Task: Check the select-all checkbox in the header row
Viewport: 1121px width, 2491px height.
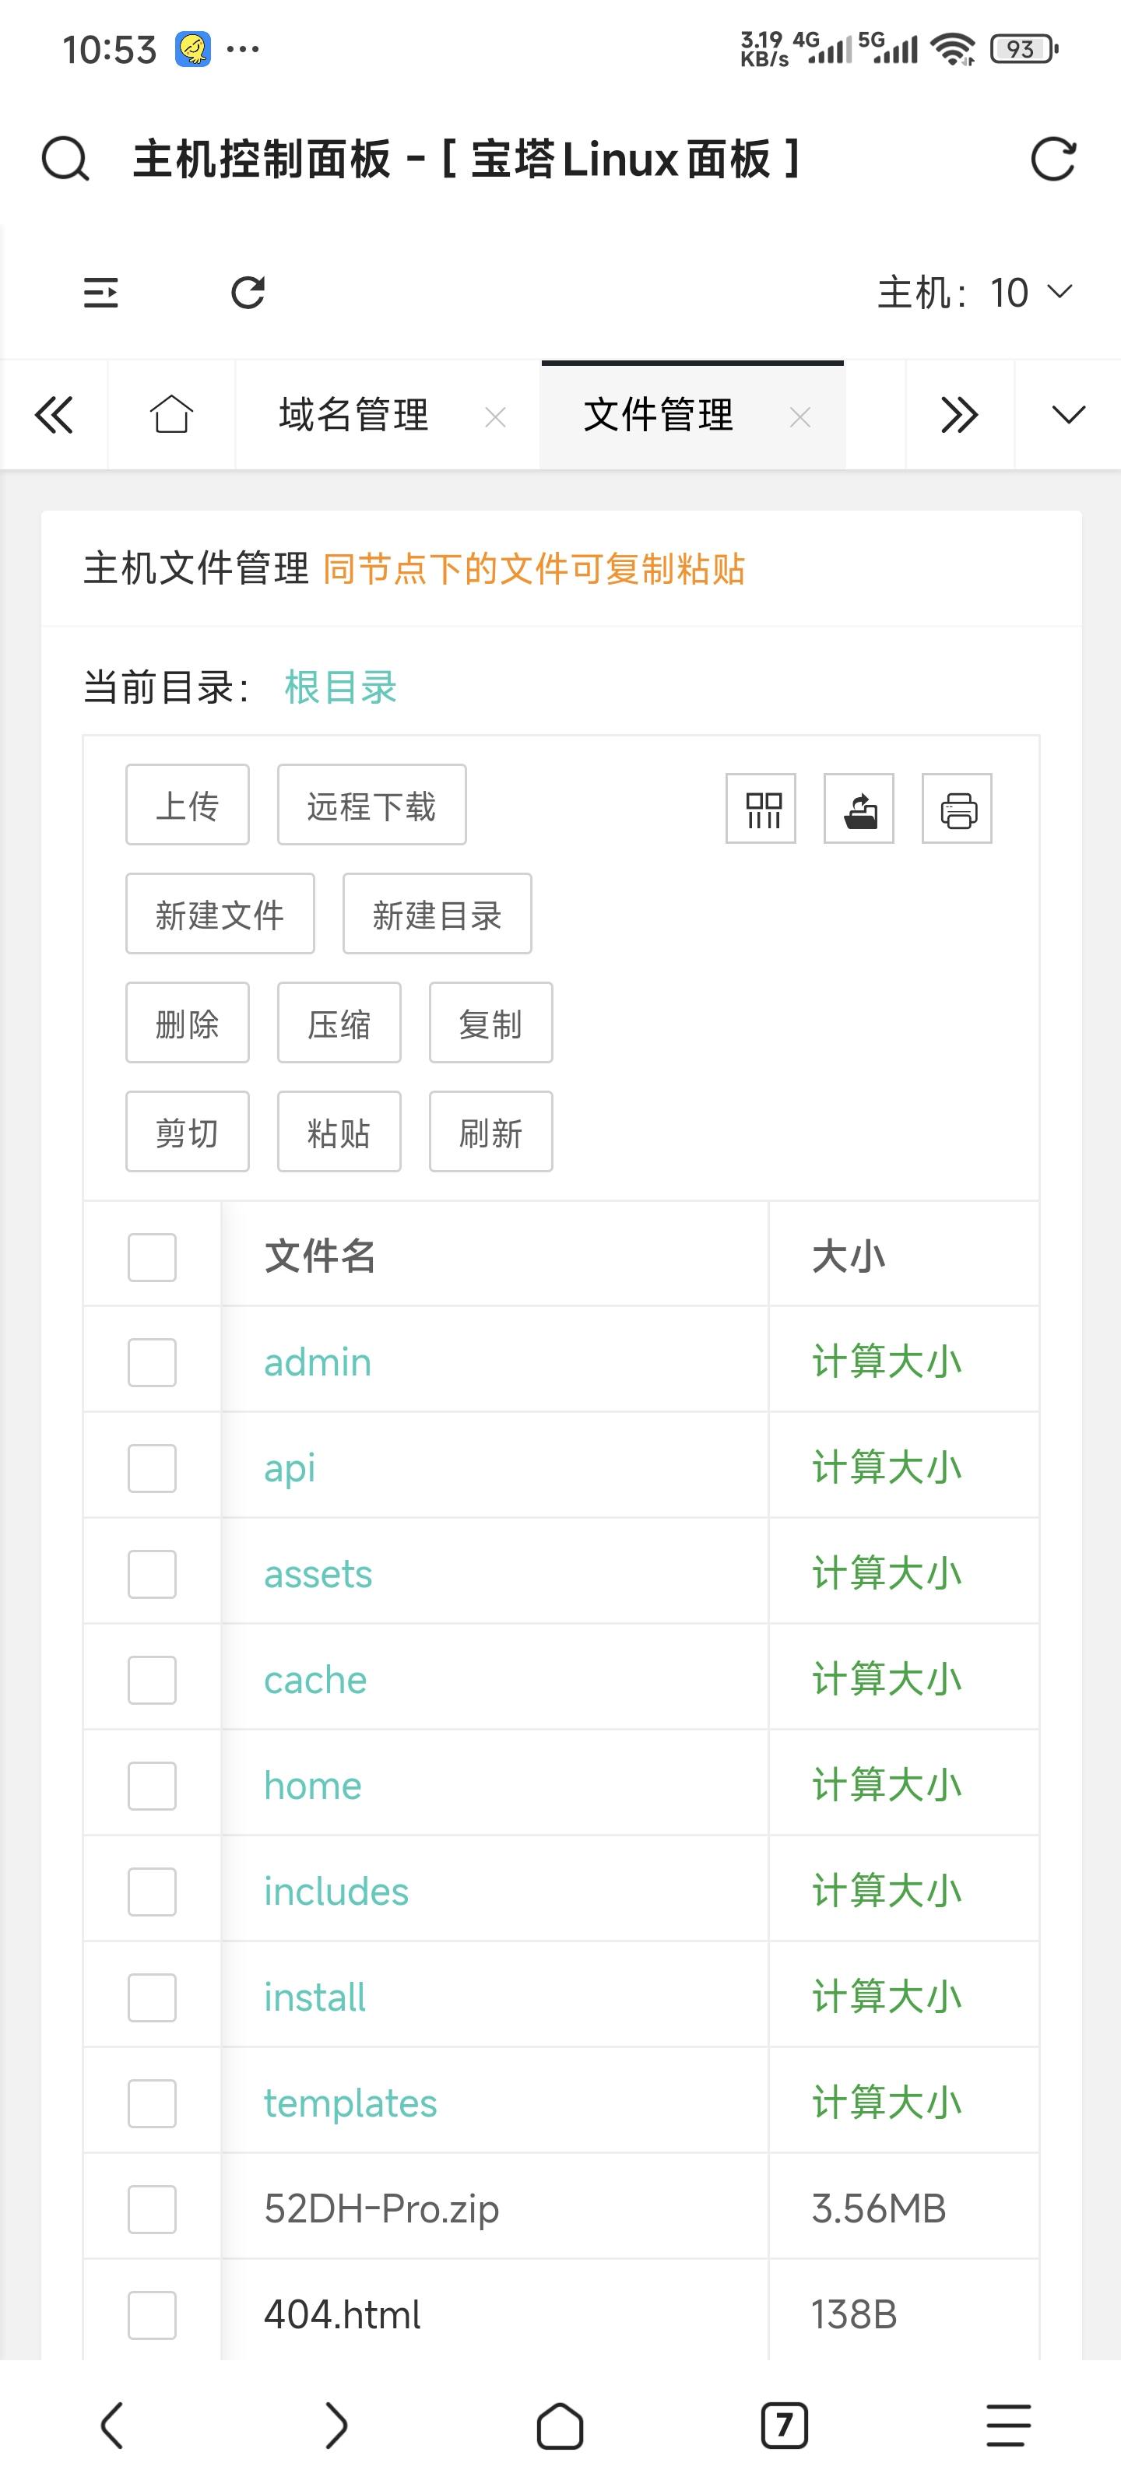Action: (151, 1256)
